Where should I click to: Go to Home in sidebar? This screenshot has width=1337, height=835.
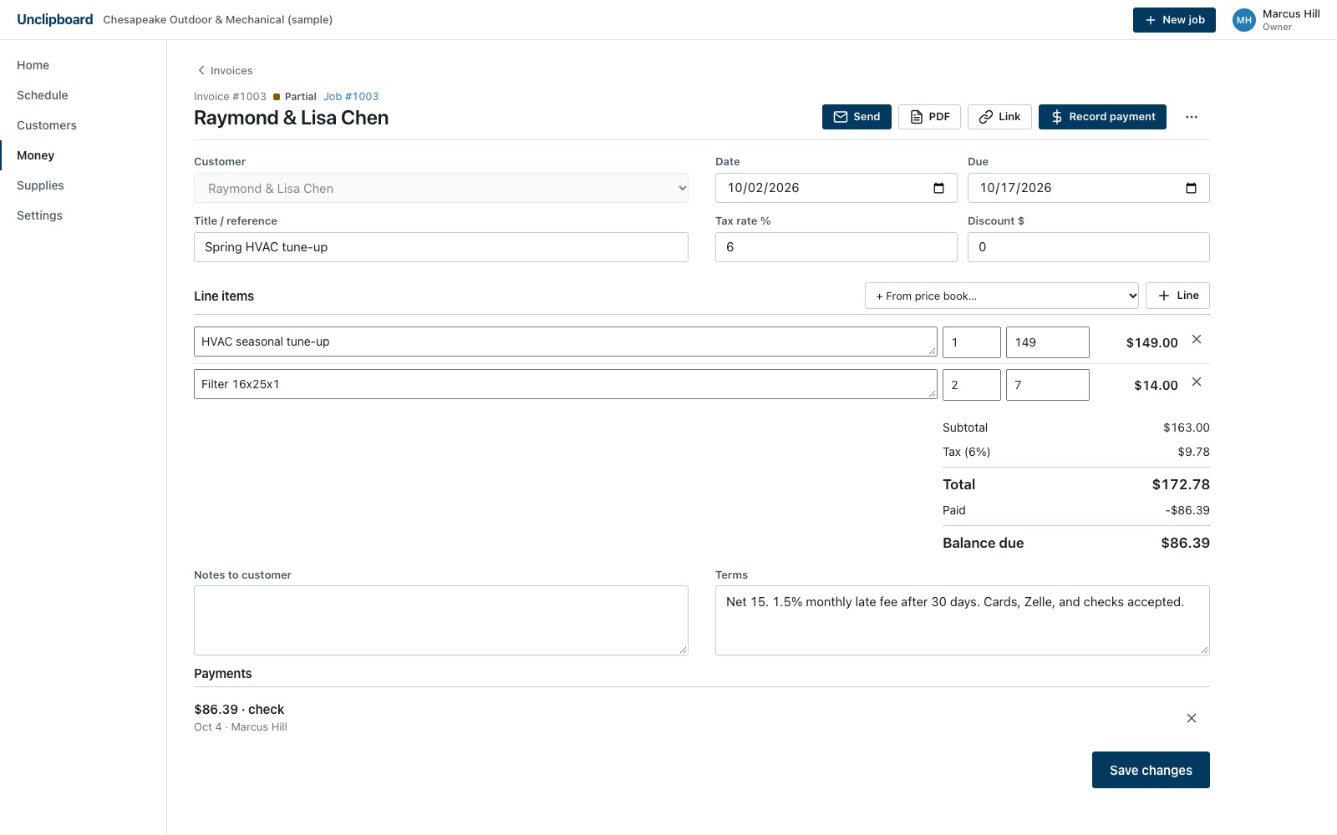(x=33, y=65)
